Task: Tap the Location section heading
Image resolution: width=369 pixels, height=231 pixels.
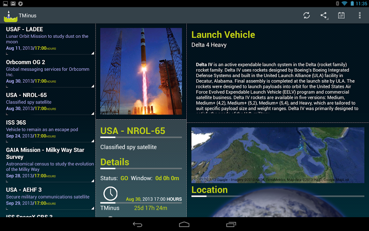Action: click(209, 190)
